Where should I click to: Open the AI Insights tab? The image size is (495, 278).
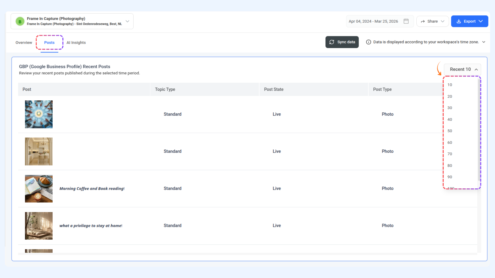[76, 43]
